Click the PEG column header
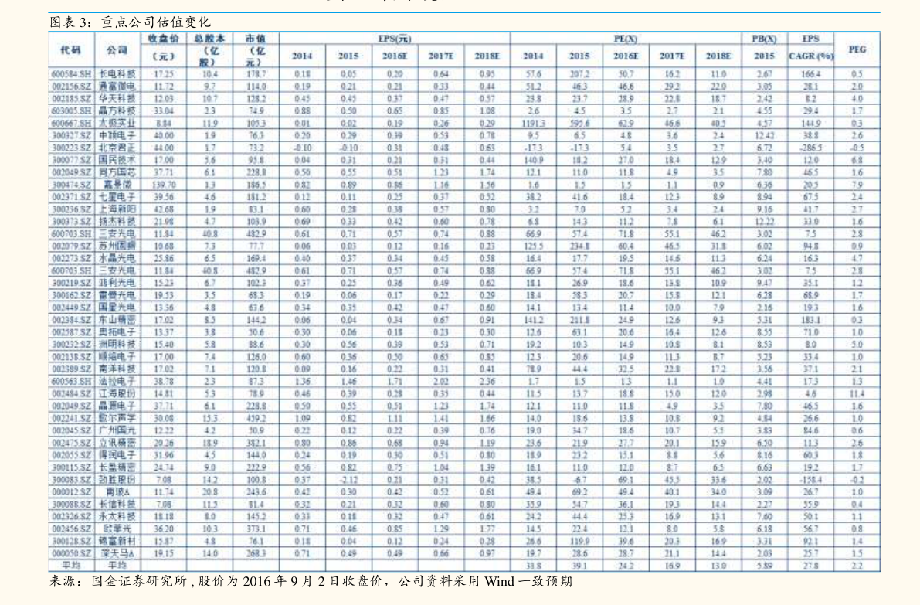The image size is (920, 605). (x=857, y=49)
